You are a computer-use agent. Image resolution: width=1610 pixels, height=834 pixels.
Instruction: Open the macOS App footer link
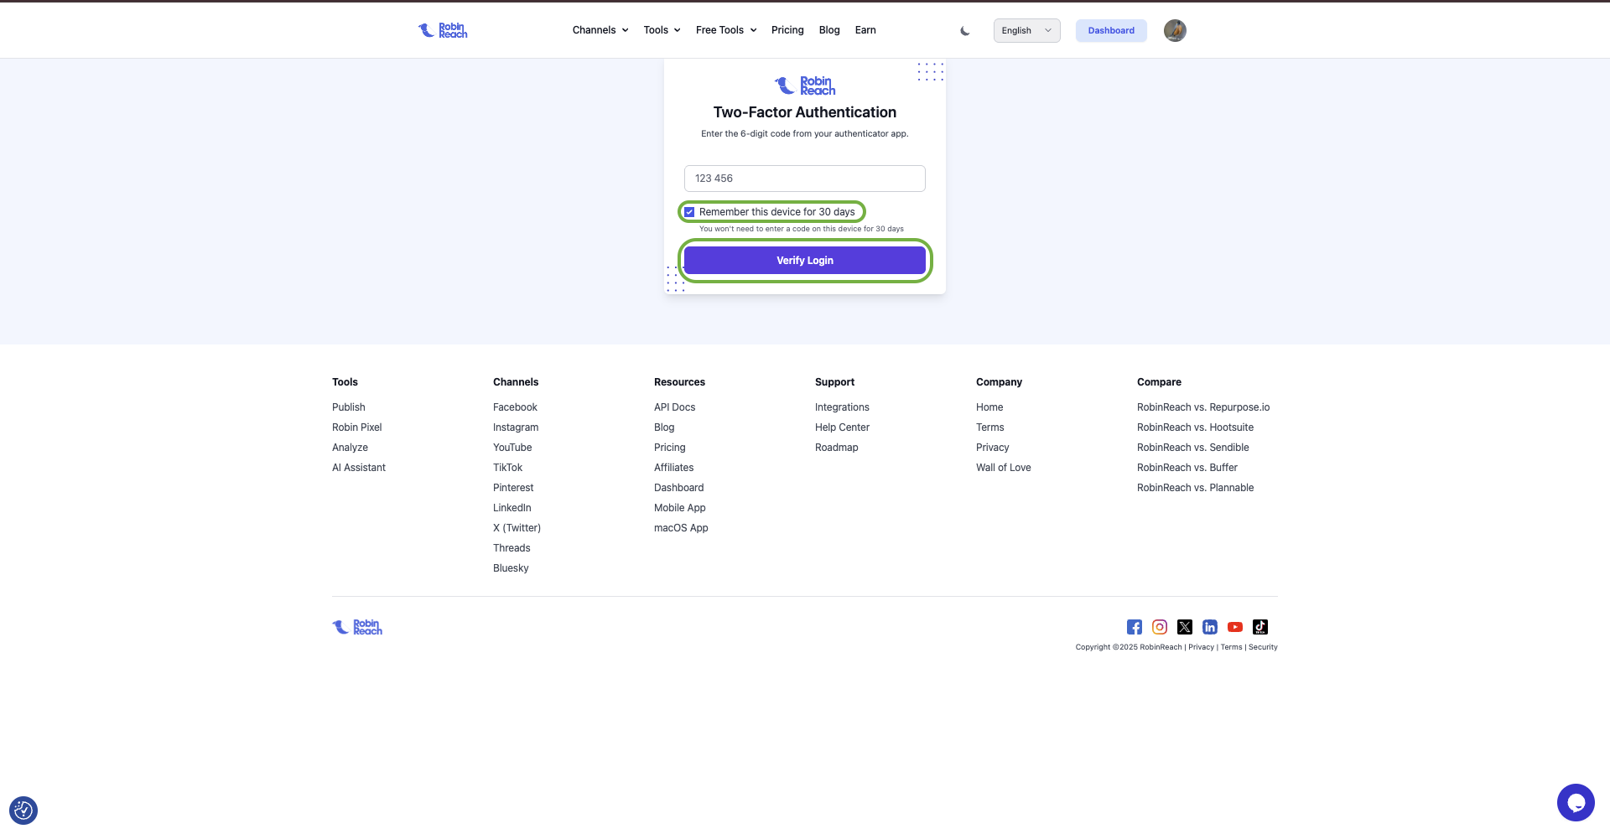coord(681,528)
